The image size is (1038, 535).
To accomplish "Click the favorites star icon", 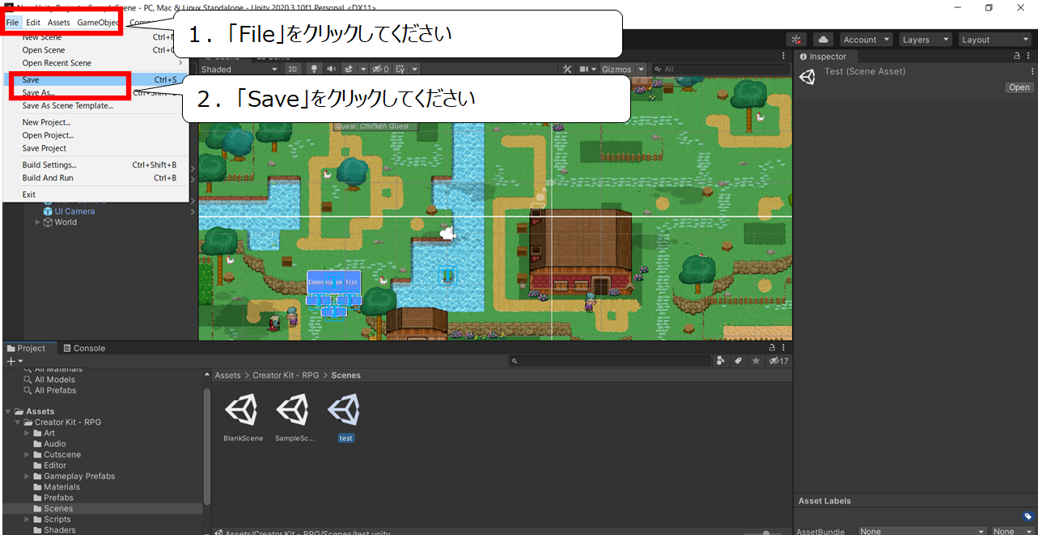I will (756, 361).
